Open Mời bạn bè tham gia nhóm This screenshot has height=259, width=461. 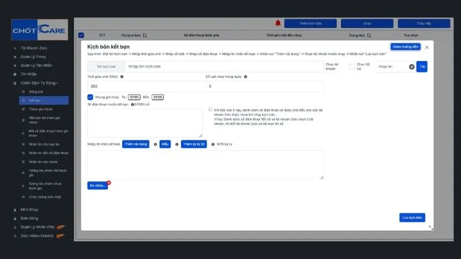[x=44, y=120]
